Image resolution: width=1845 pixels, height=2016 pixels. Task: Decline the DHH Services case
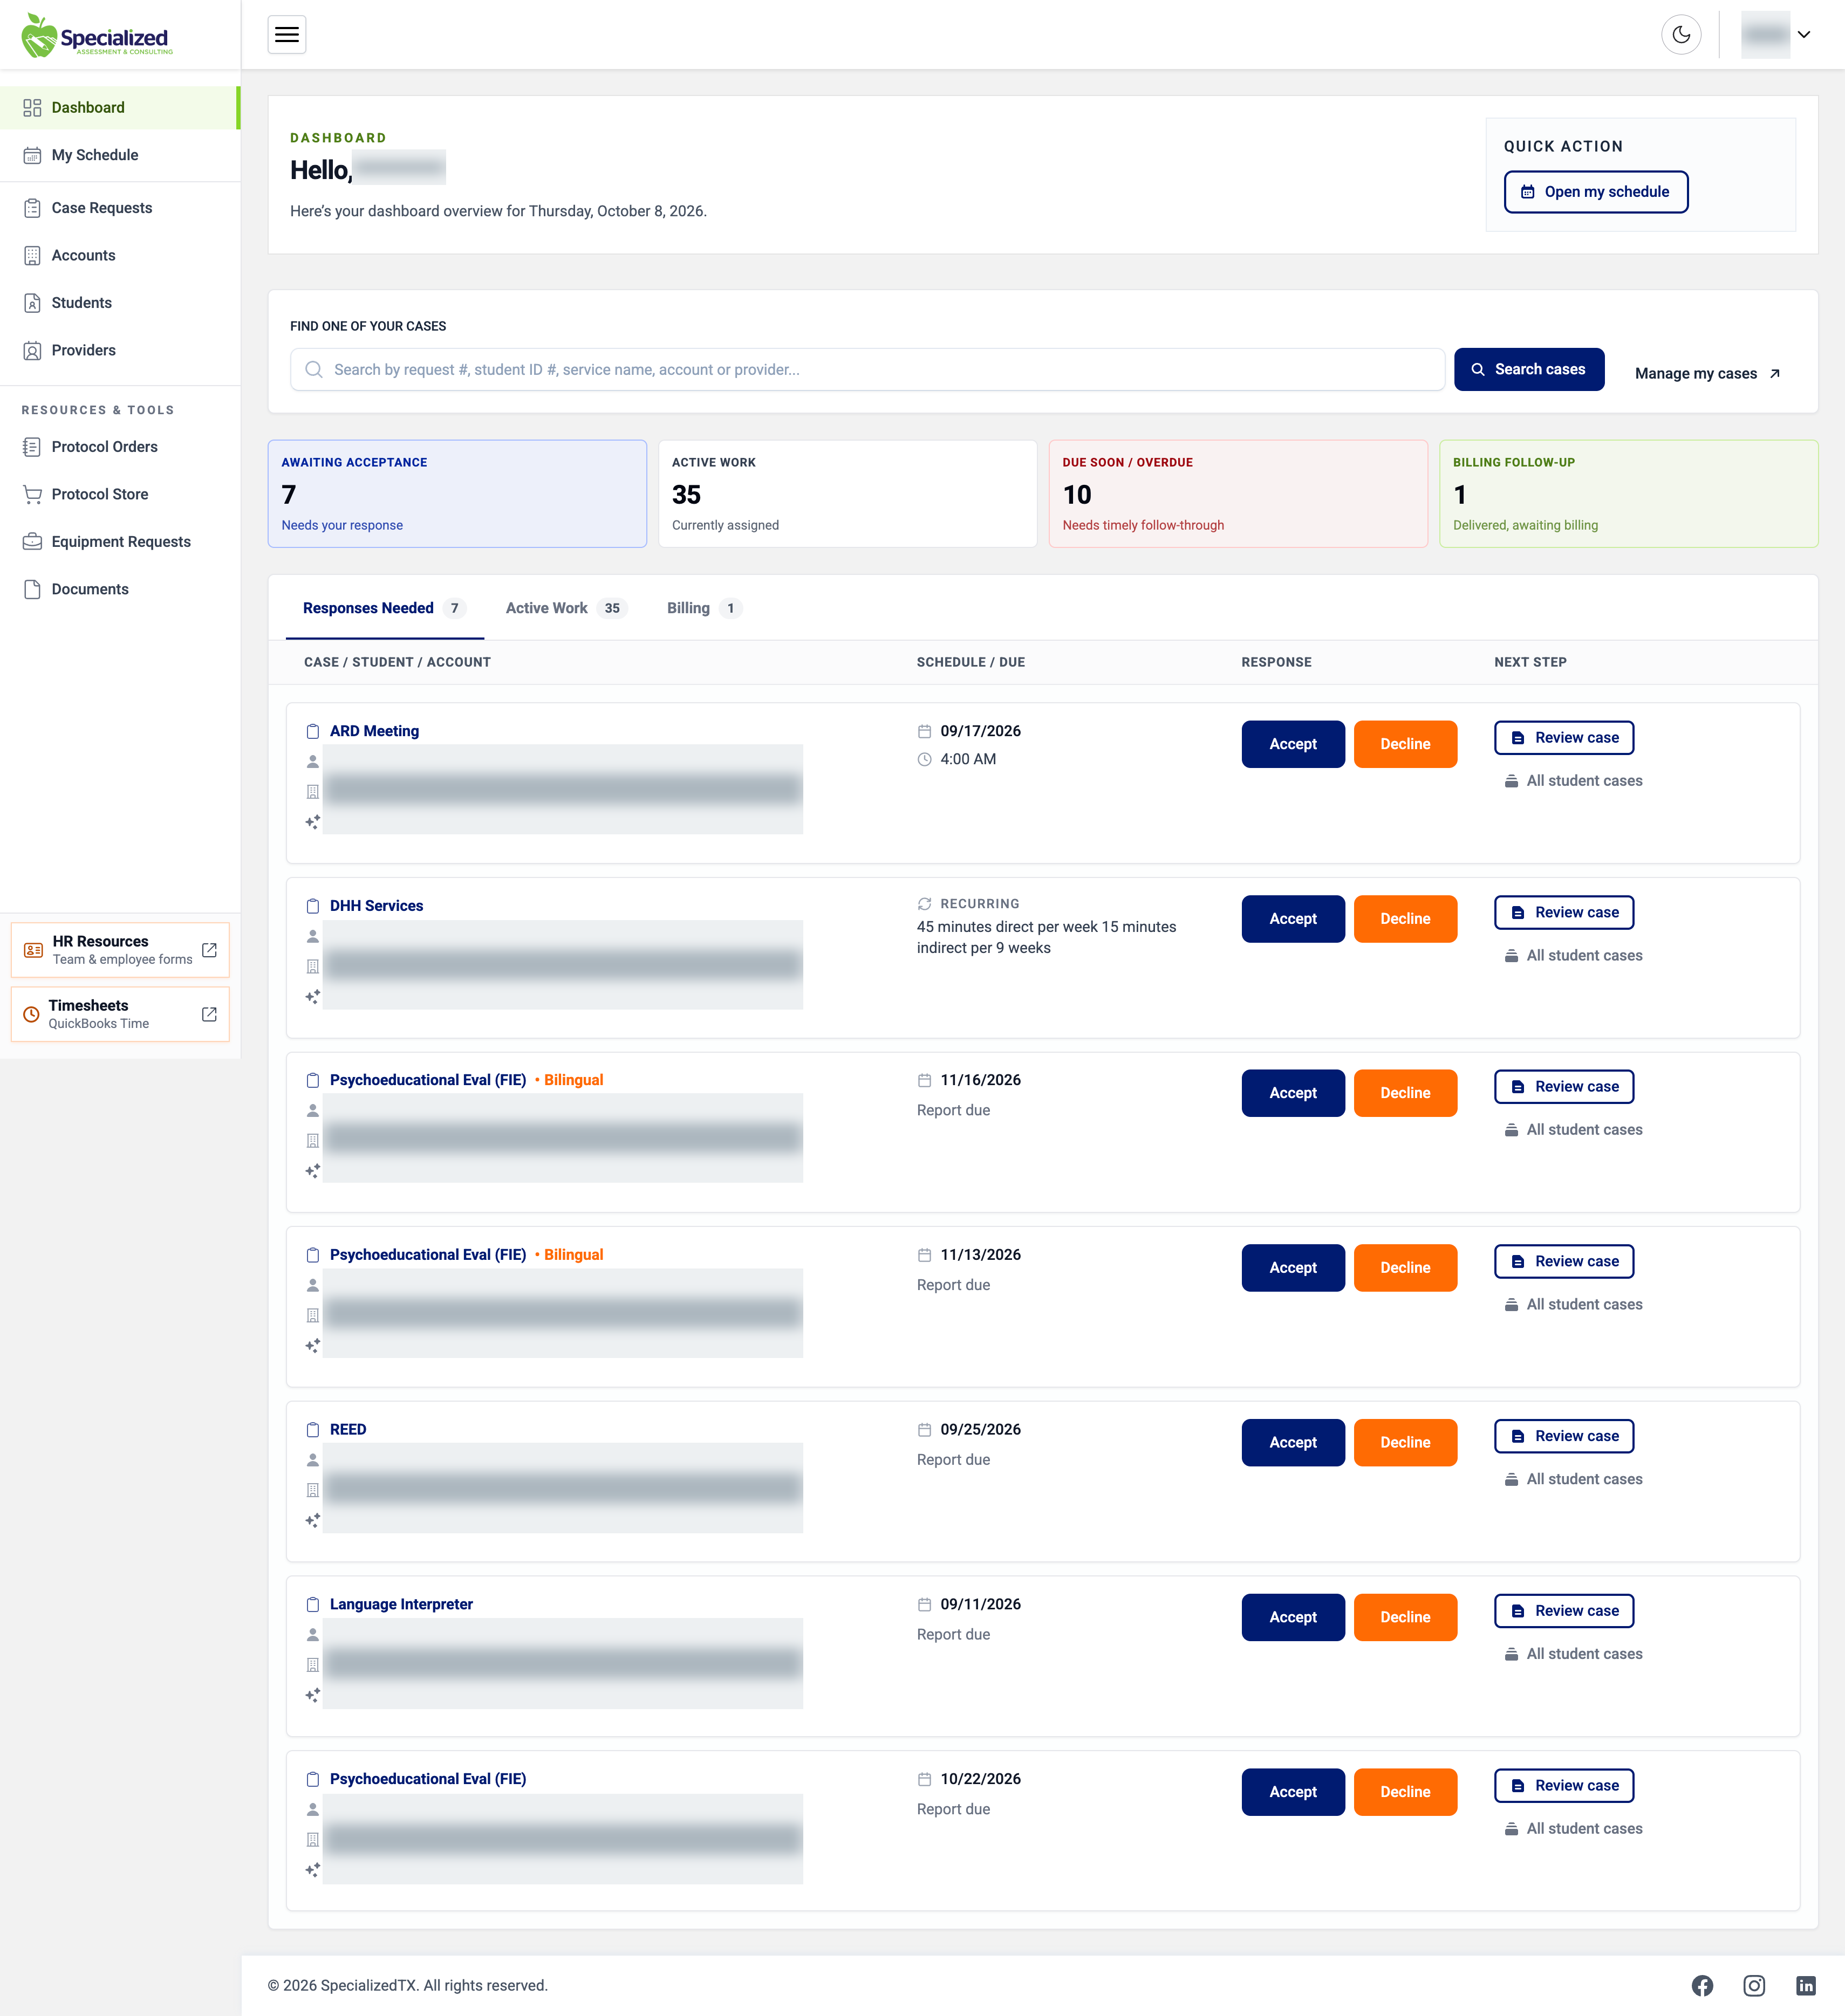[1405, 919]
